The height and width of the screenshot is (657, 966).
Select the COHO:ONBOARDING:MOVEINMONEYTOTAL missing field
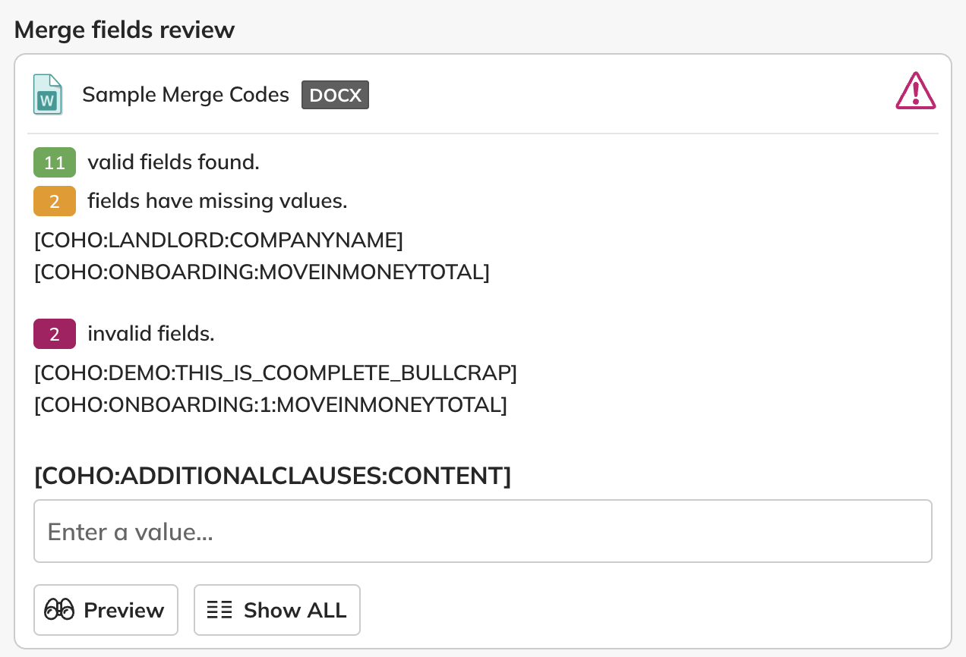pos(262,272)
